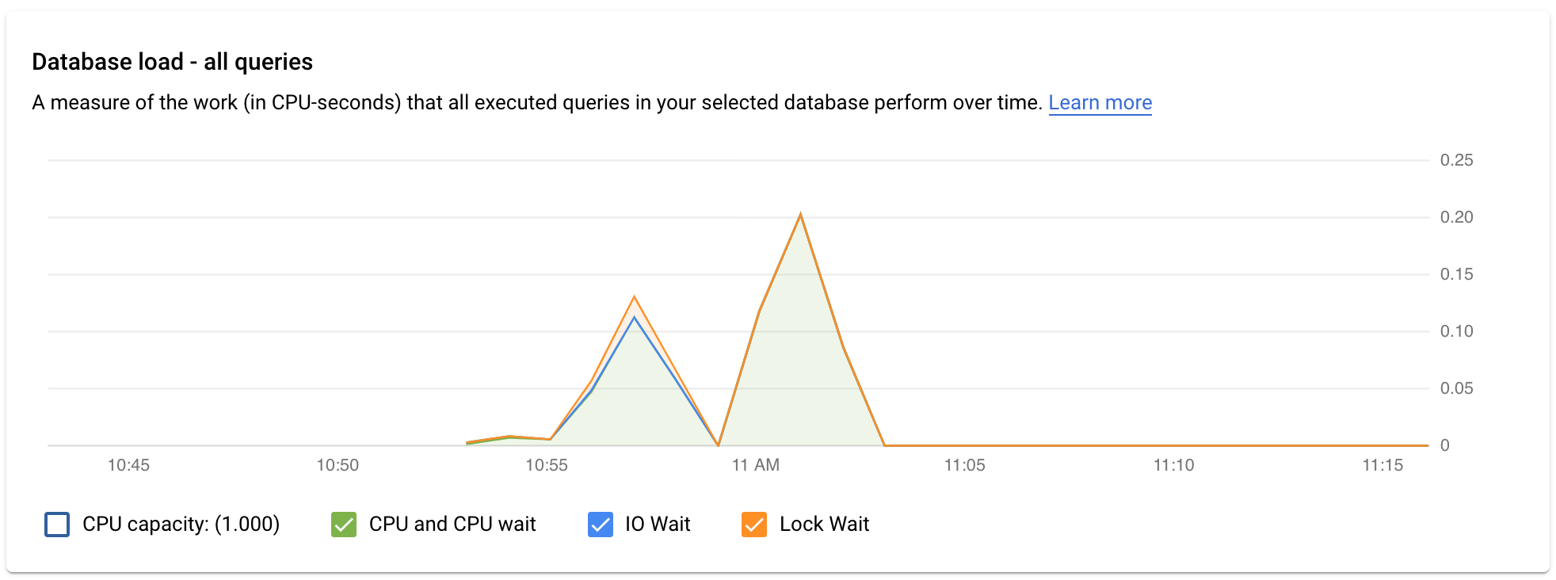
Task: Uncheck the CPU and CPU wait checkbox
Action: coord(344,525)
